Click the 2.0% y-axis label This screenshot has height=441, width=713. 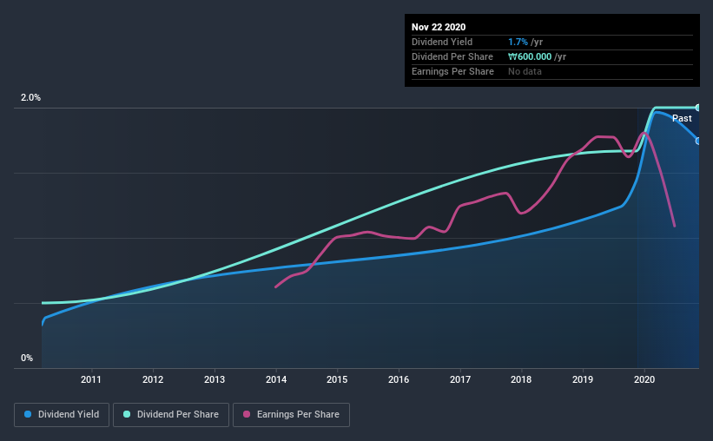click(x=30, y=98)
